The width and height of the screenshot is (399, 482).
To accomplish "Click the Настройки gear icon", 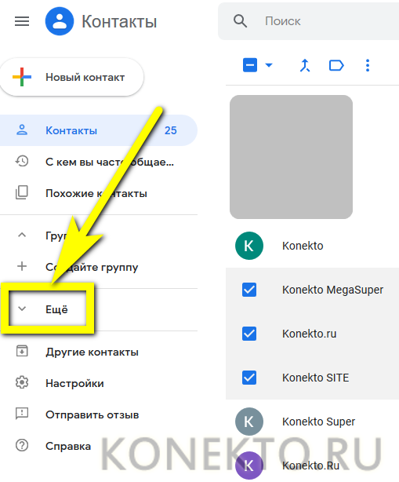I will (x=22, y=383).
